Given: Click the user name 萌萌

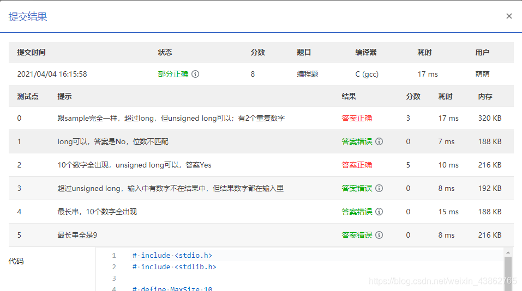Looking at the screenshot, I should coord(482,74).
